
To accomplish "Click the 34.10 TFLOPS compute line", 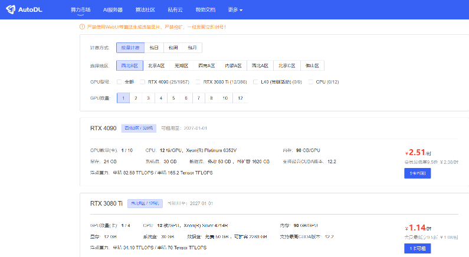I will click(x=148, y=248).
